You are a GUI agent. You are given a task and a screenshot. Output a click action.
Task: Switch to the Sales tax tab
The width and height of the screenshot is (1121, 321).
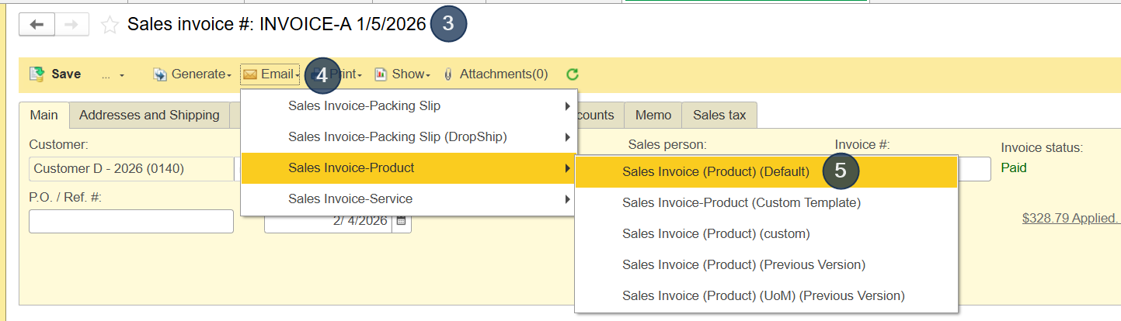719,115
